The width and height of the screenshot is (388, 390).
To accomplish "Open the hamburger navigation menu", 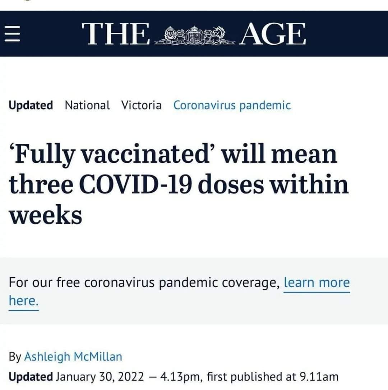I will tap(11, 34).
